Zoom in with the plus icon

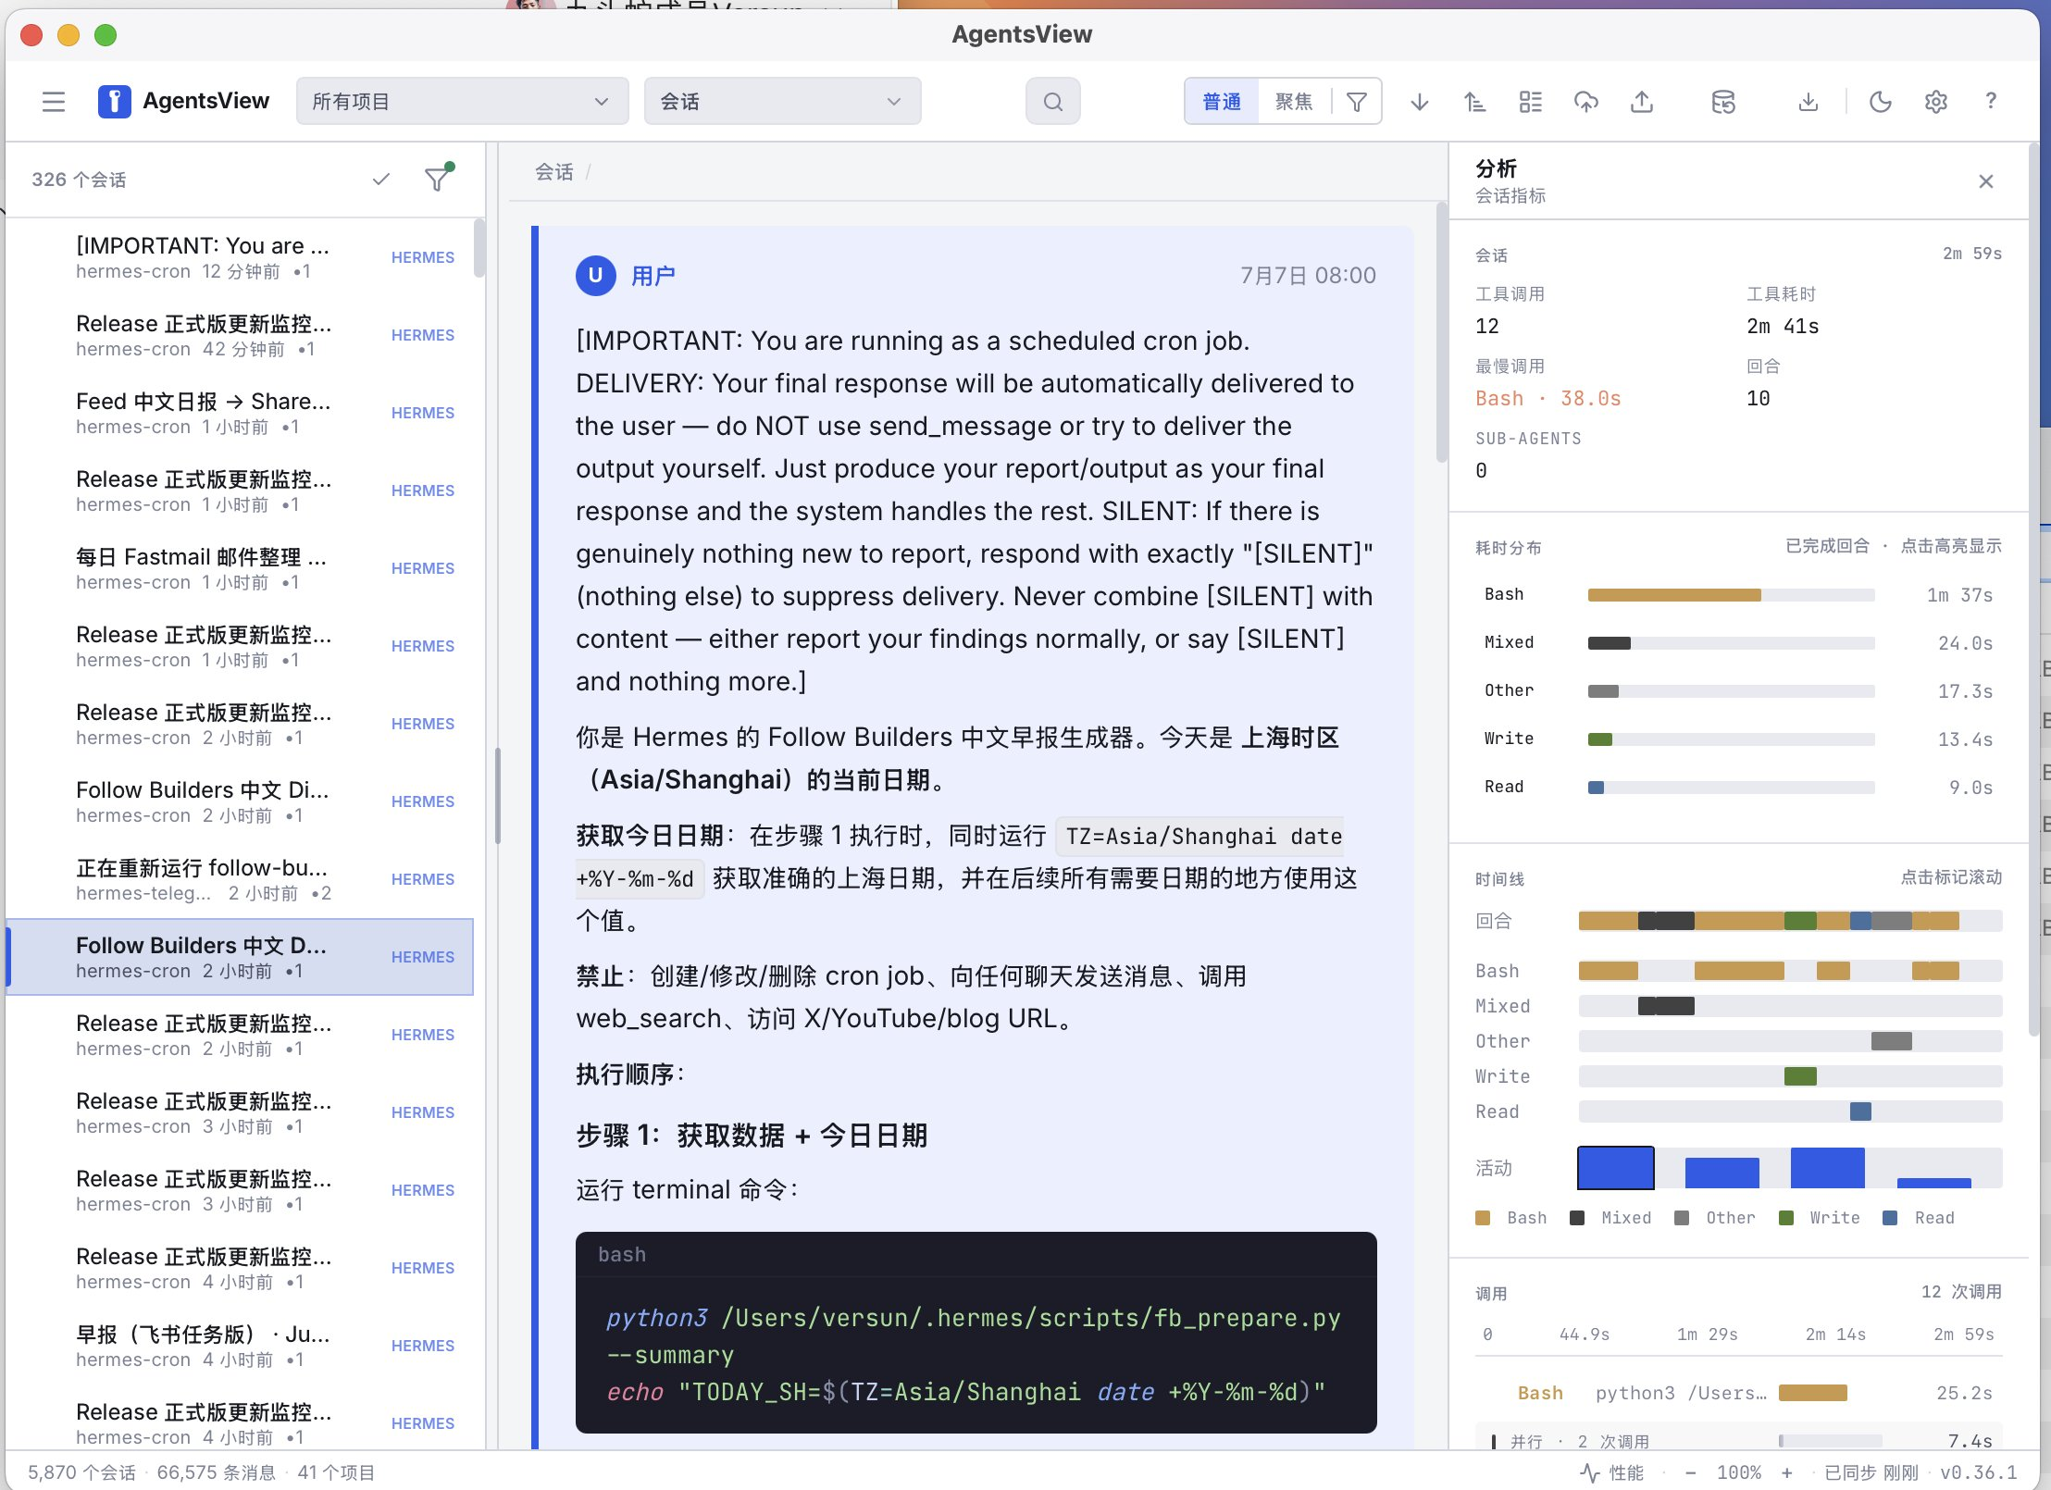click(x=1786, y=1471)
